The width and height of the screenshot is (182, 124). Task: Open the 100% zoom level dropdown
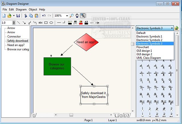(67, 16)
